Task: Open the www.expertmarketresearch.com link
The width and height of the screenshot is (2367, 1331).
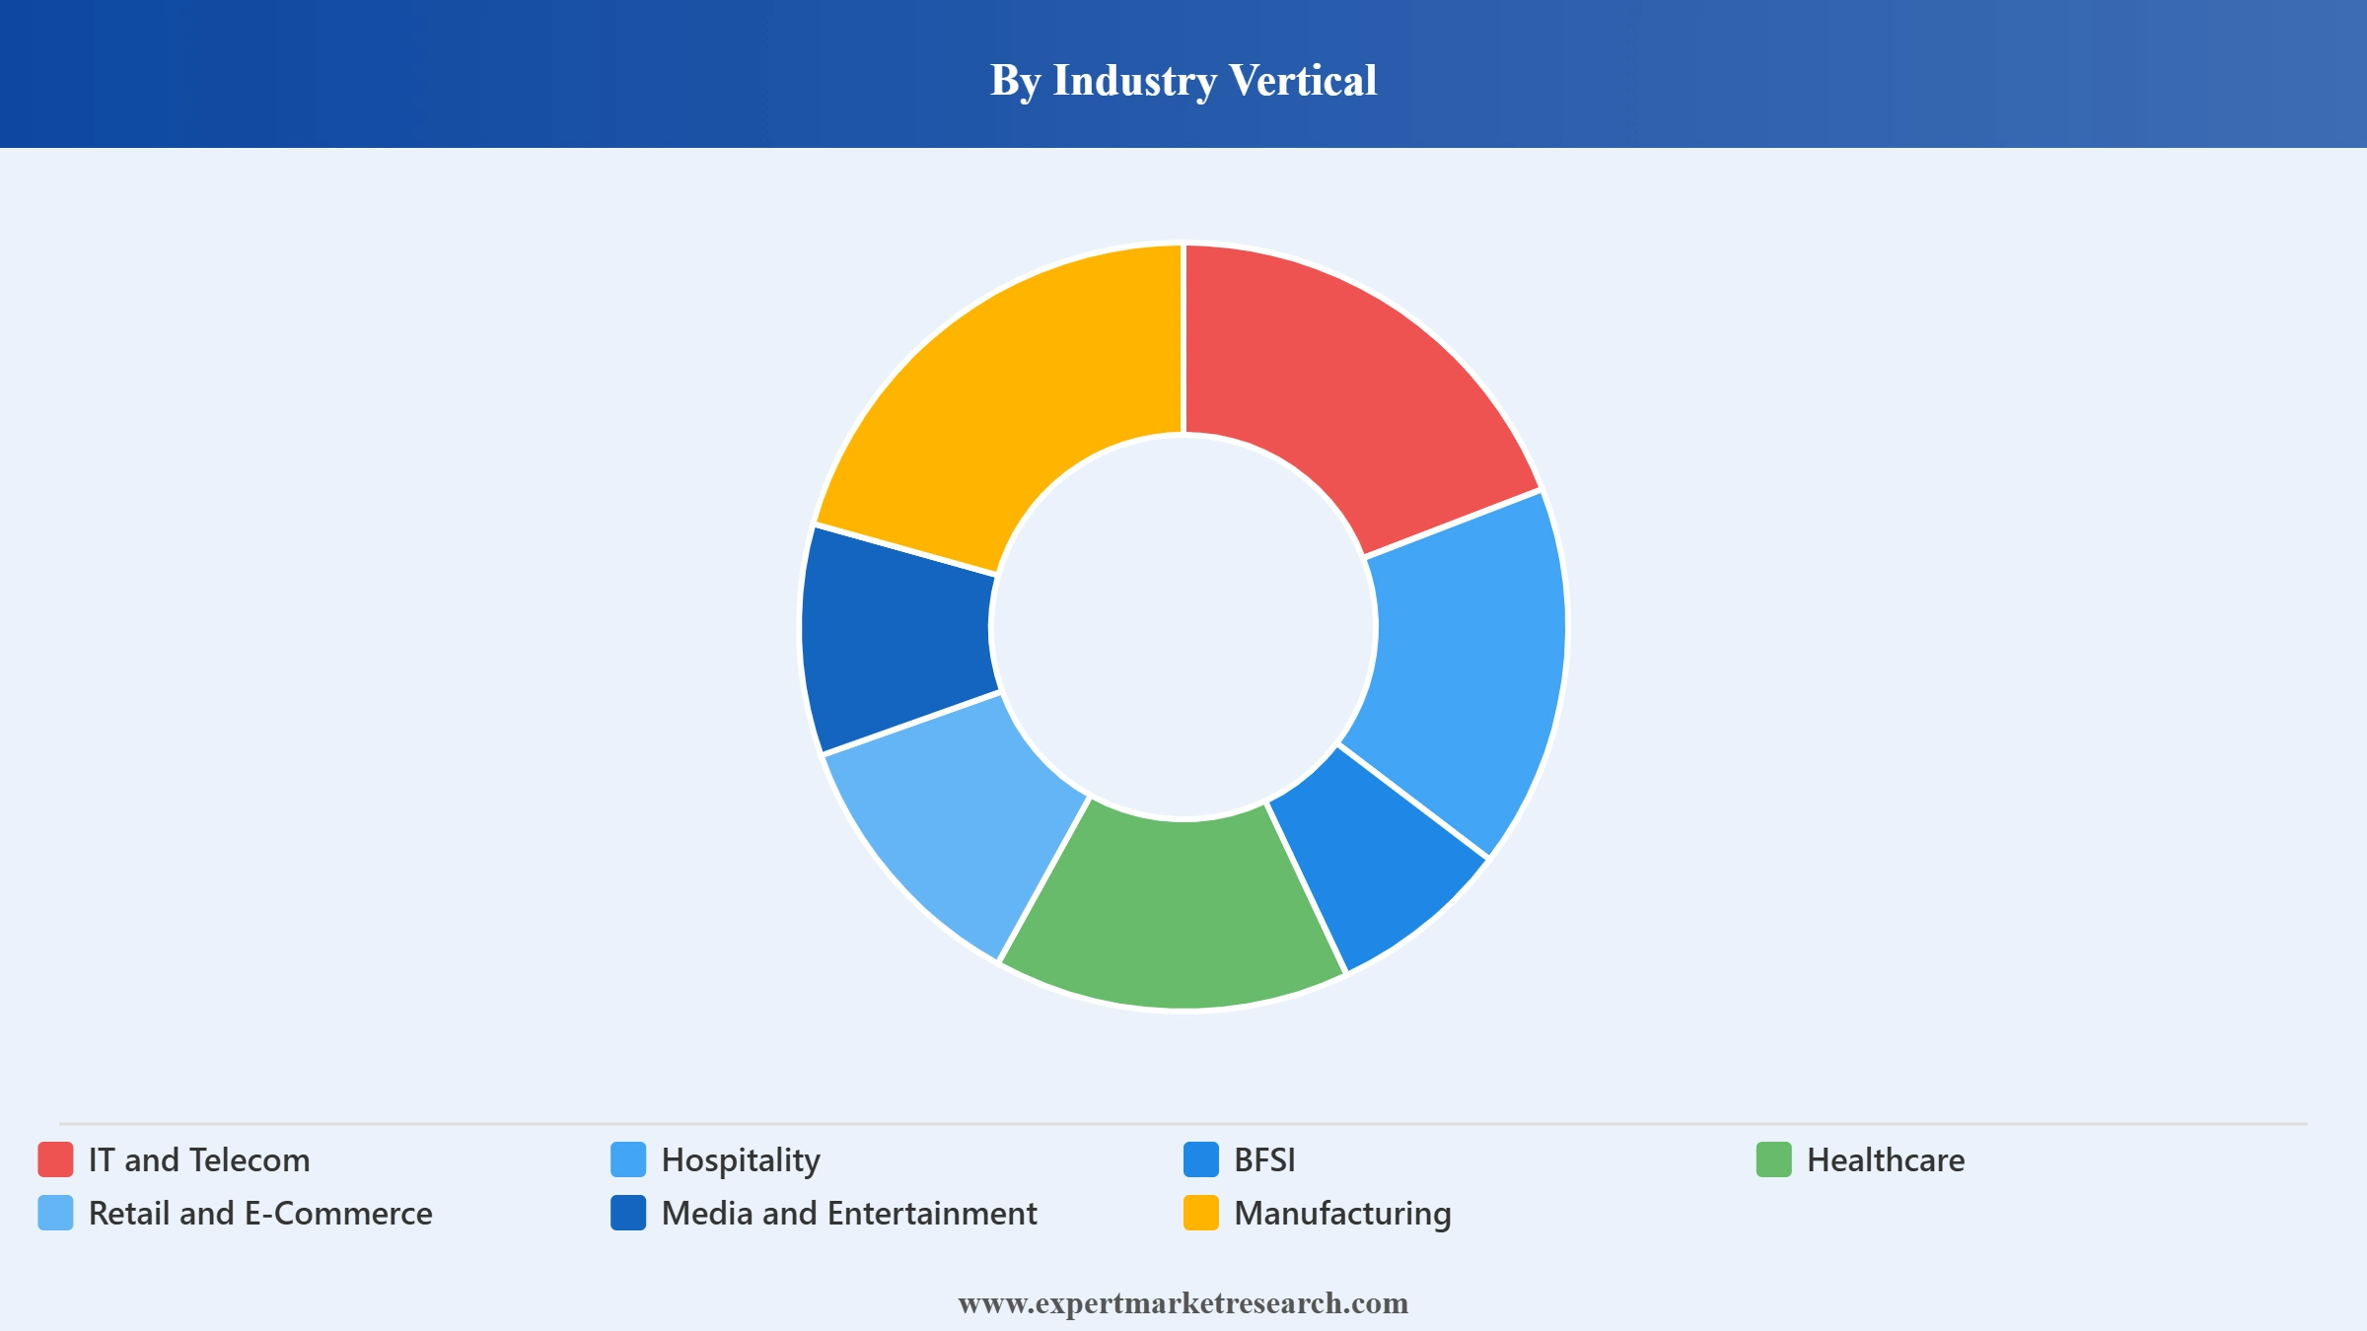Action: 1183,1303
